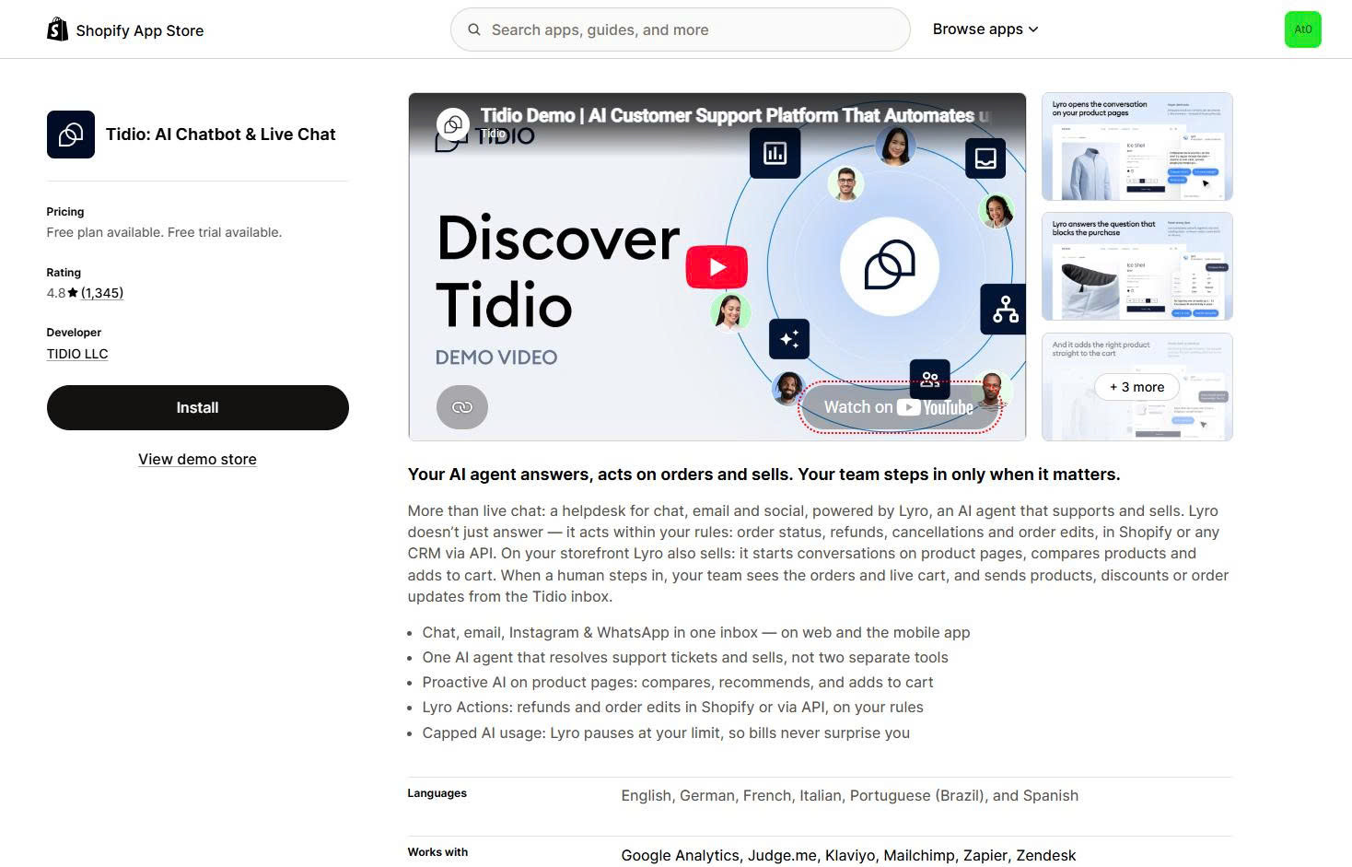This screenshot has height=867, width=1352.
Task: Click the 'Tidio: AI Chatbot & Live Chat' title
Action: [x=220, y=135]
